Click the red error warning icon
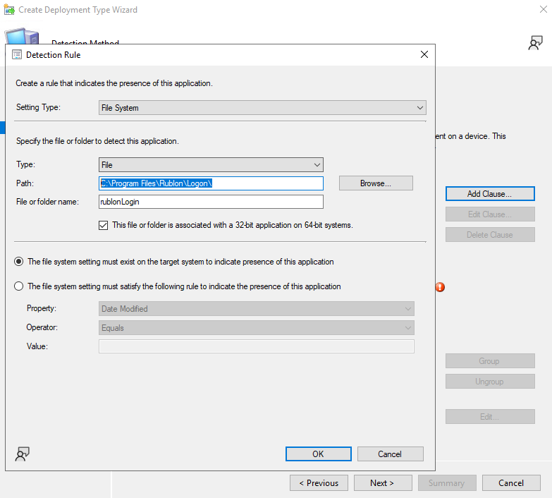The width and height of the screenshot is (552, 498). (440, 287)
